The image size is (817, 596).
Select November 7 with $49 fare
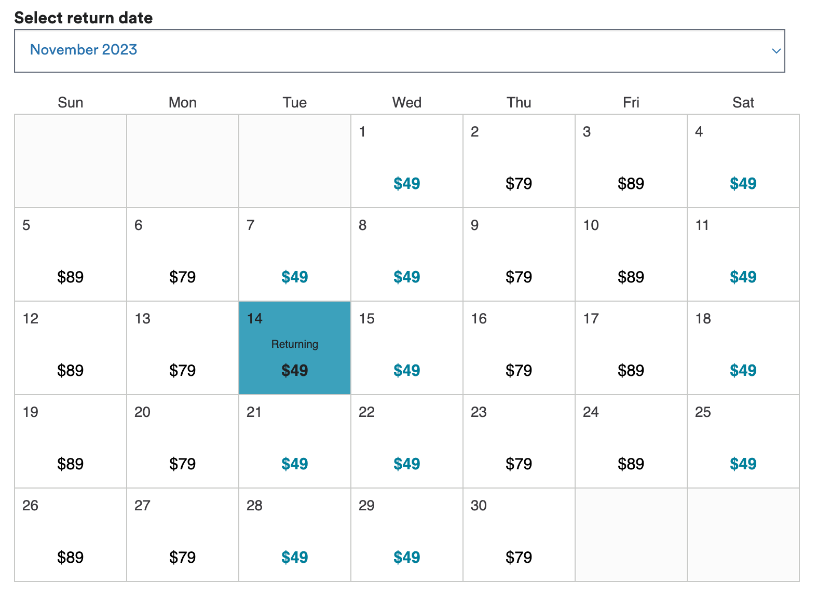[294, 254]
